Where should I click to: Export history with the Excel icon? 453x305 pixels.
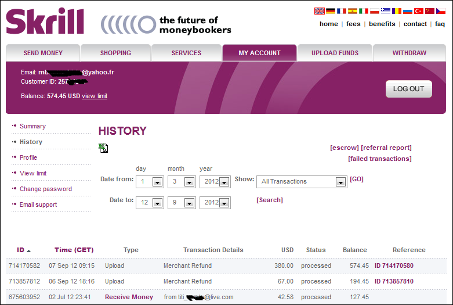click(103, 148)
